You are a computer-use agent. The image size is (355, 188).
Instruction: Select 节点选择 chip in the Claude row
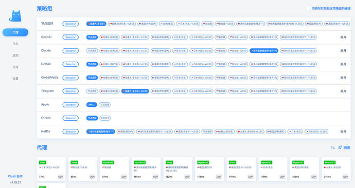(92, 51)
